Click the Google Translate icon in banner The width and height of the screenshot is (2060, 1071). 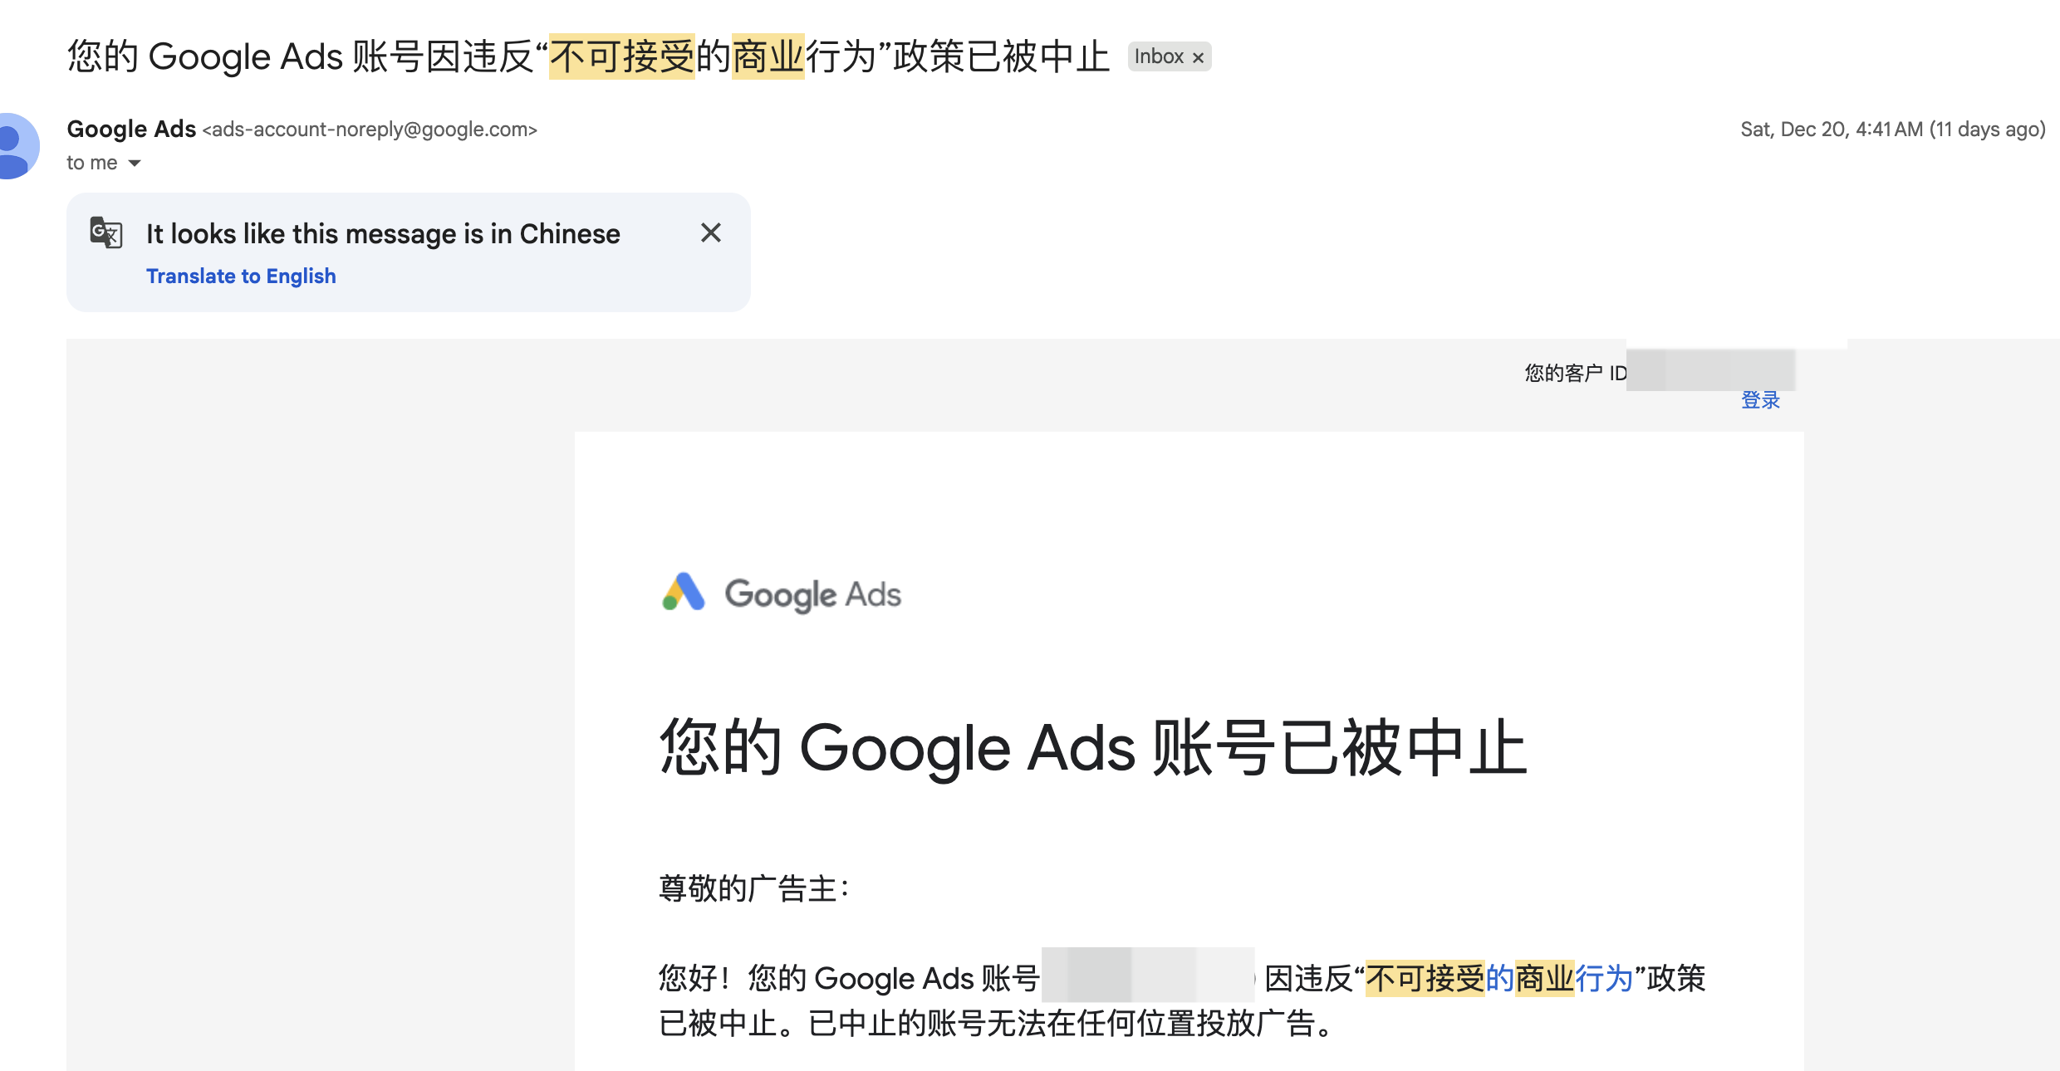point(106,233)
